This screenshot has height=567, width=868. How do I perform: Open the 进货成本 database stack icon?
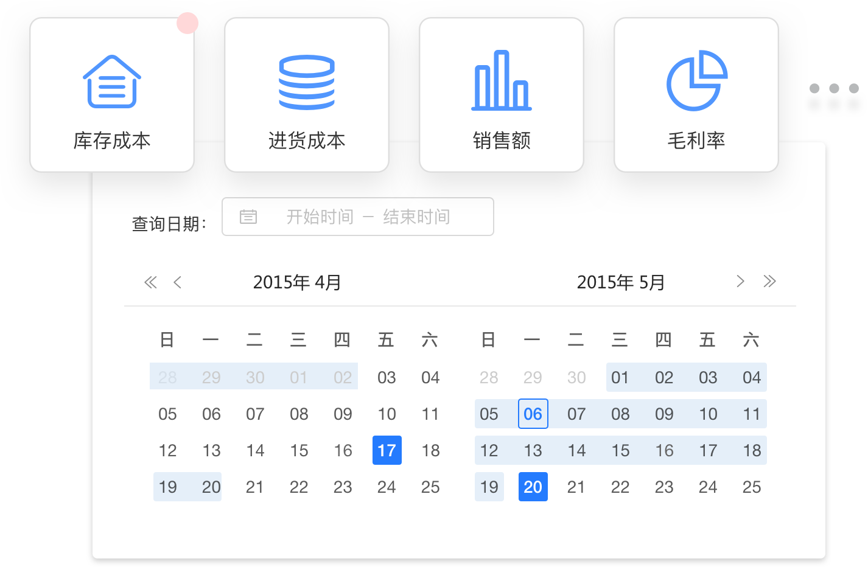(x=307, y=82)
